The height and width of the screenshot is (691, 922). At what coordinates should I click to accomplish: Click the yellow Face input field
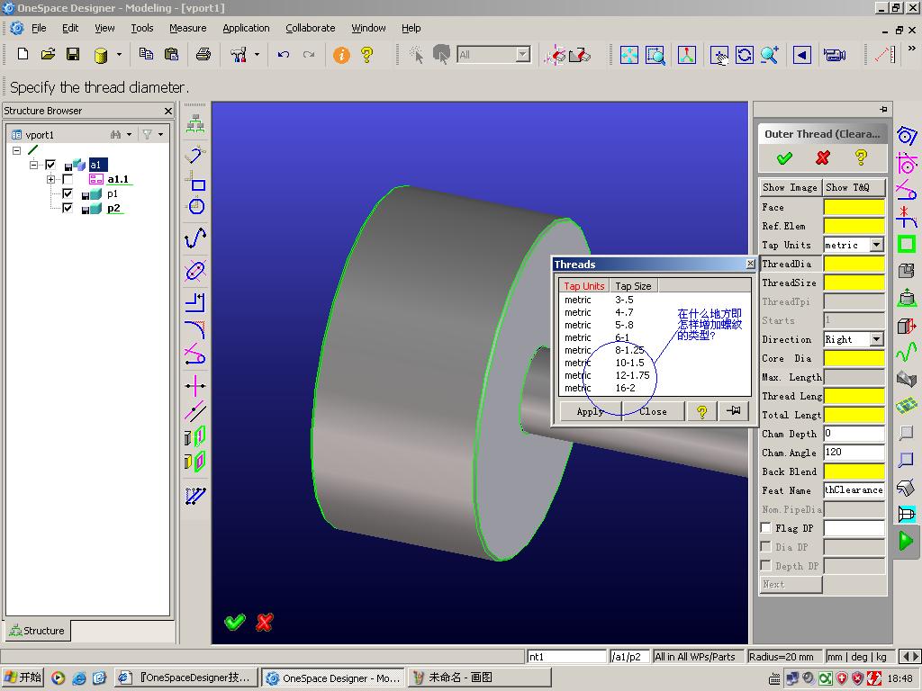coord(854,207)
